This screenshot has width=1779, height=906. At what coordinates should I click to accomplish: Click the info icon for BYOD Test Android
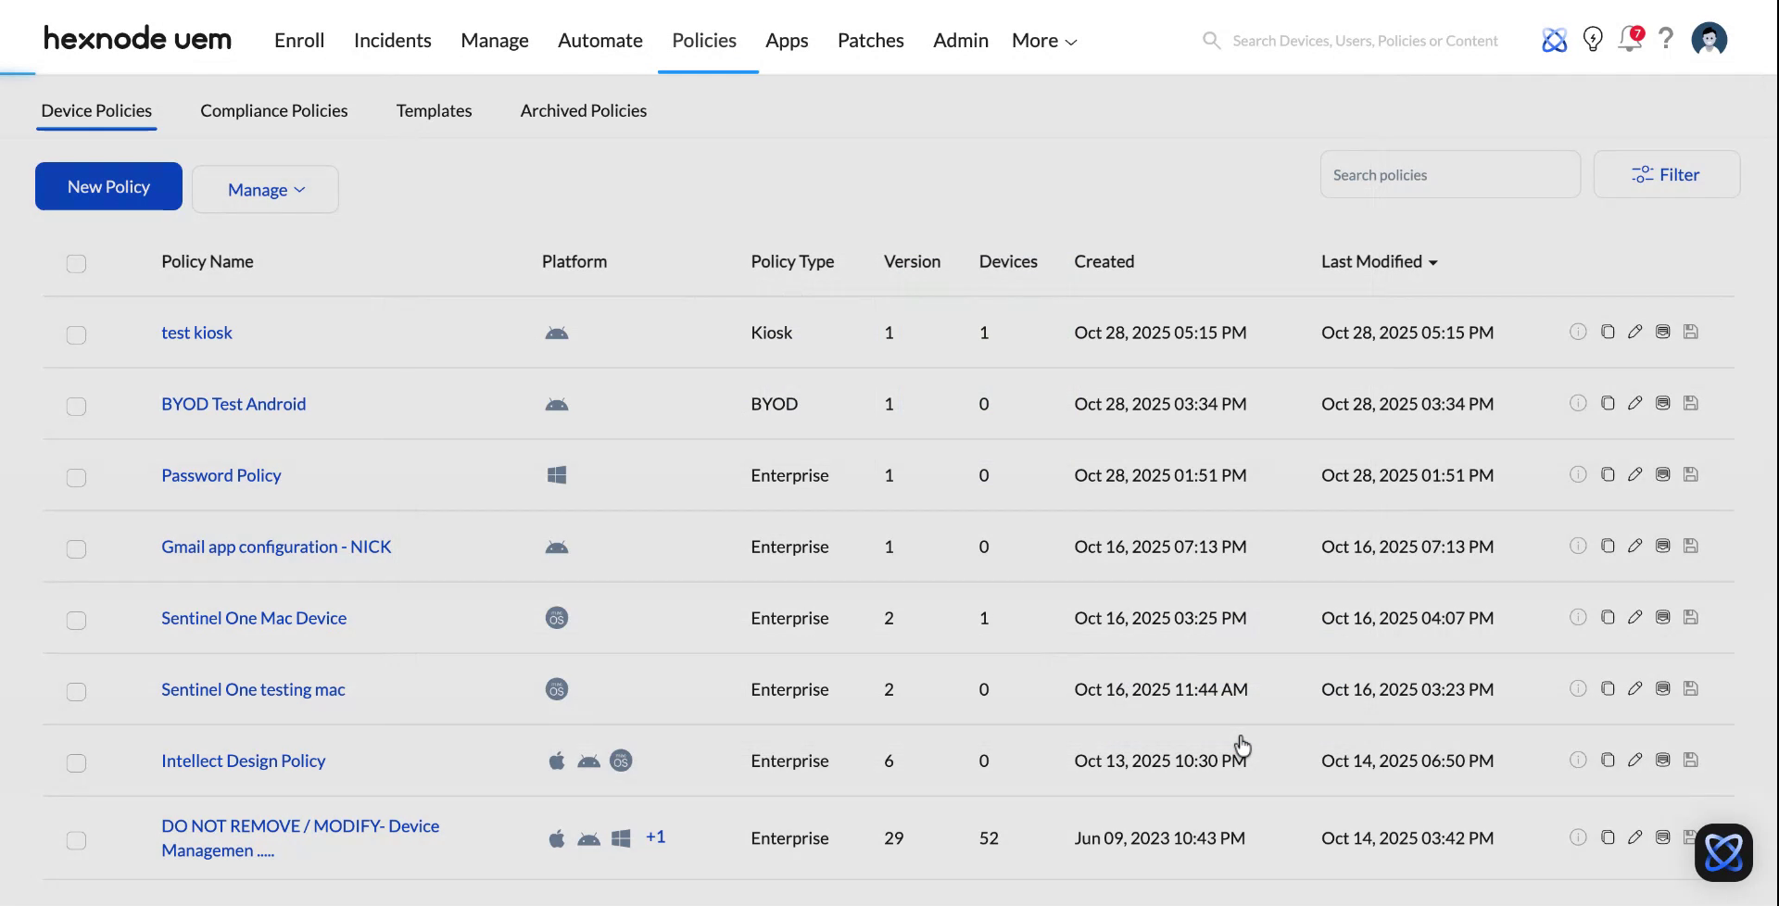(x=1579, y=403)
